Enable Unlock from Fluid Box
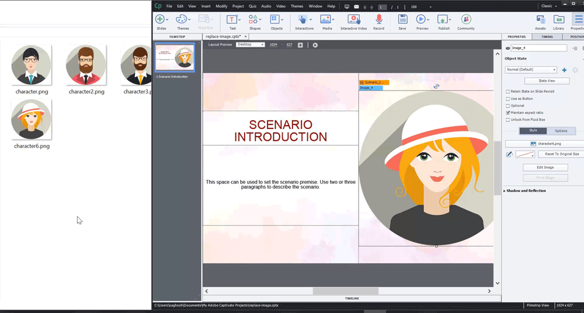Viewport: 584px width, 313px height. tap(507, 120)
